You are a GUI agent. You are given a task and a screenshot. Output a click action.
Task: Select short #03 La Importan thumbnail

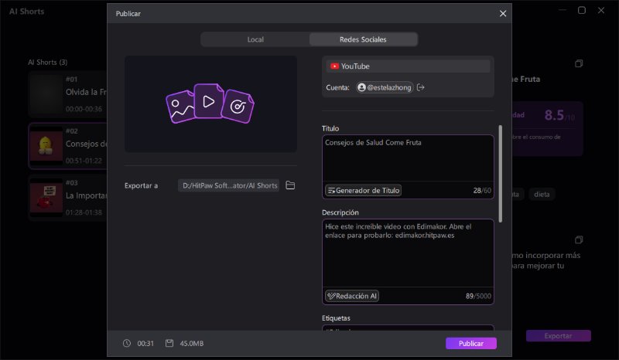click(46, 198)
